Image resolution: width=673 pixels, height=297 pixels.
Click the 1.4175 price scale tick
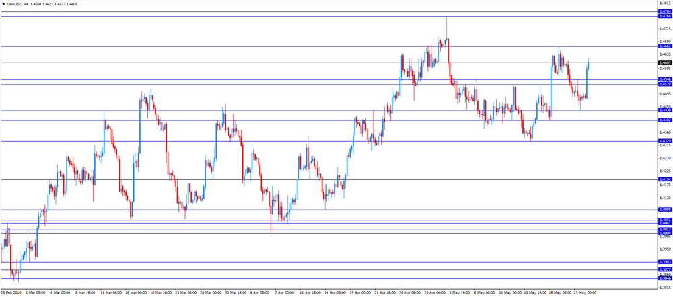666,185
